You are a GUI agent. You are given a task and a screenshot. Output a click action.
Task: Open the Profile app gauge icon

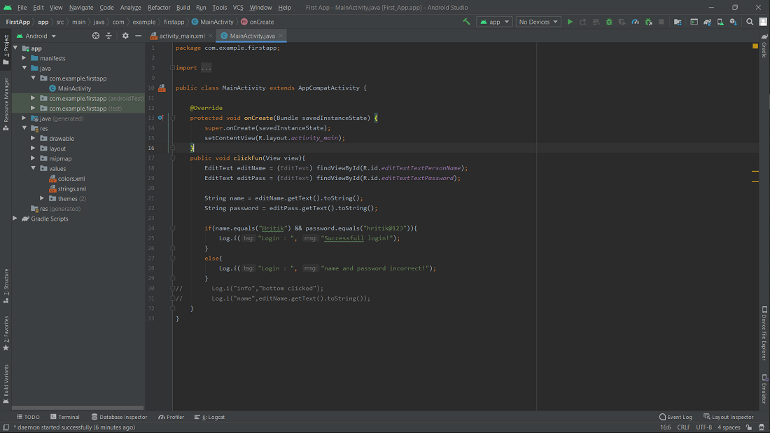click(636, 22)
